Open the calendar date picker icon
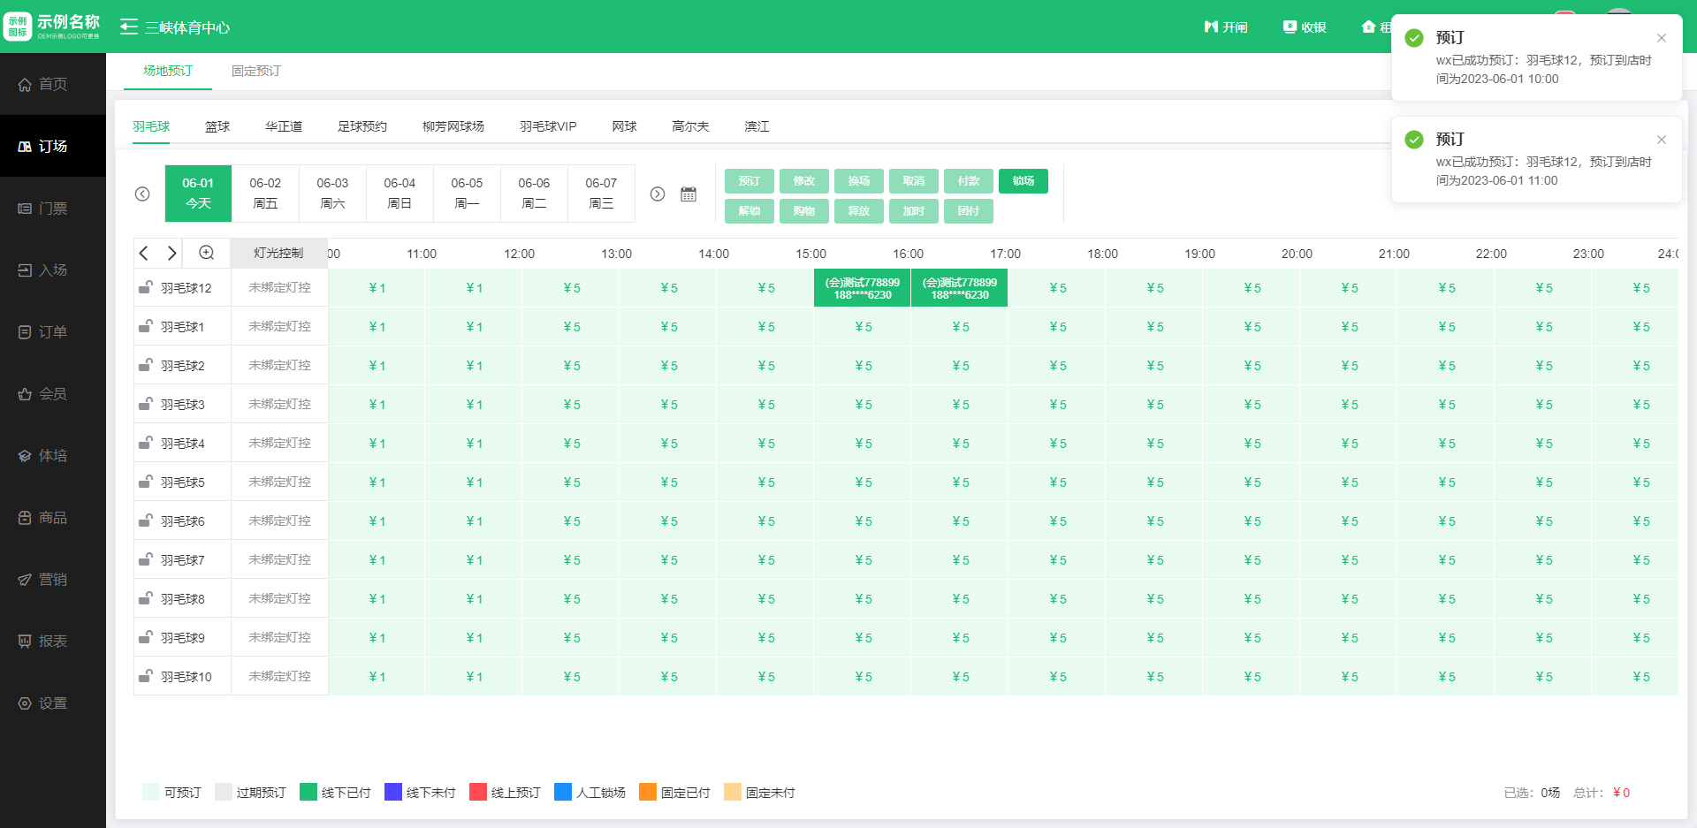This screenshot has width=1697, height=828. pos(689,194)
